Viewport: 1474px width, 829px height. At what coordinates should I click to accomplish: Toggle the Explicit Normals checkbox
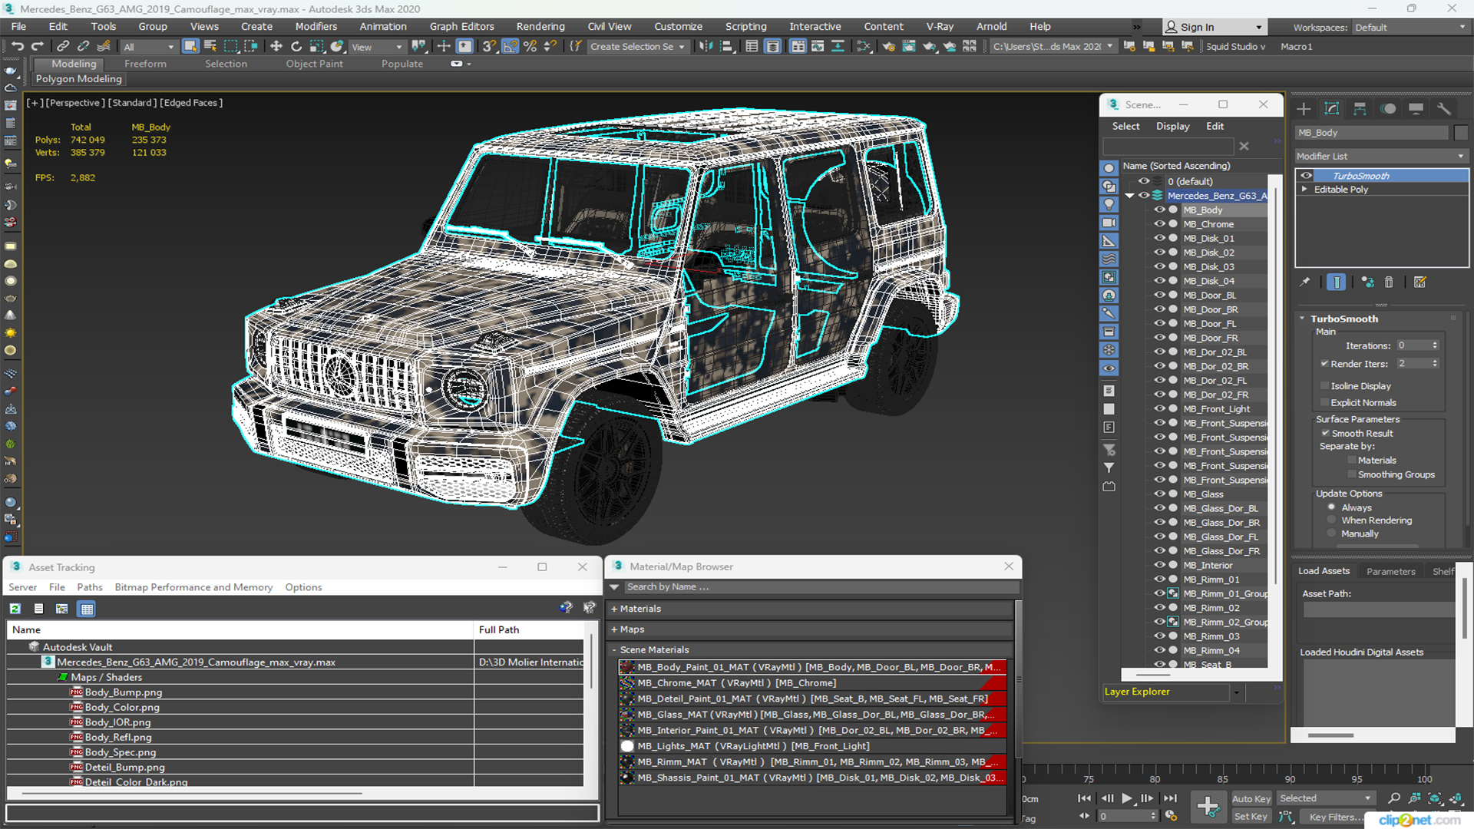coord(1325,402)
